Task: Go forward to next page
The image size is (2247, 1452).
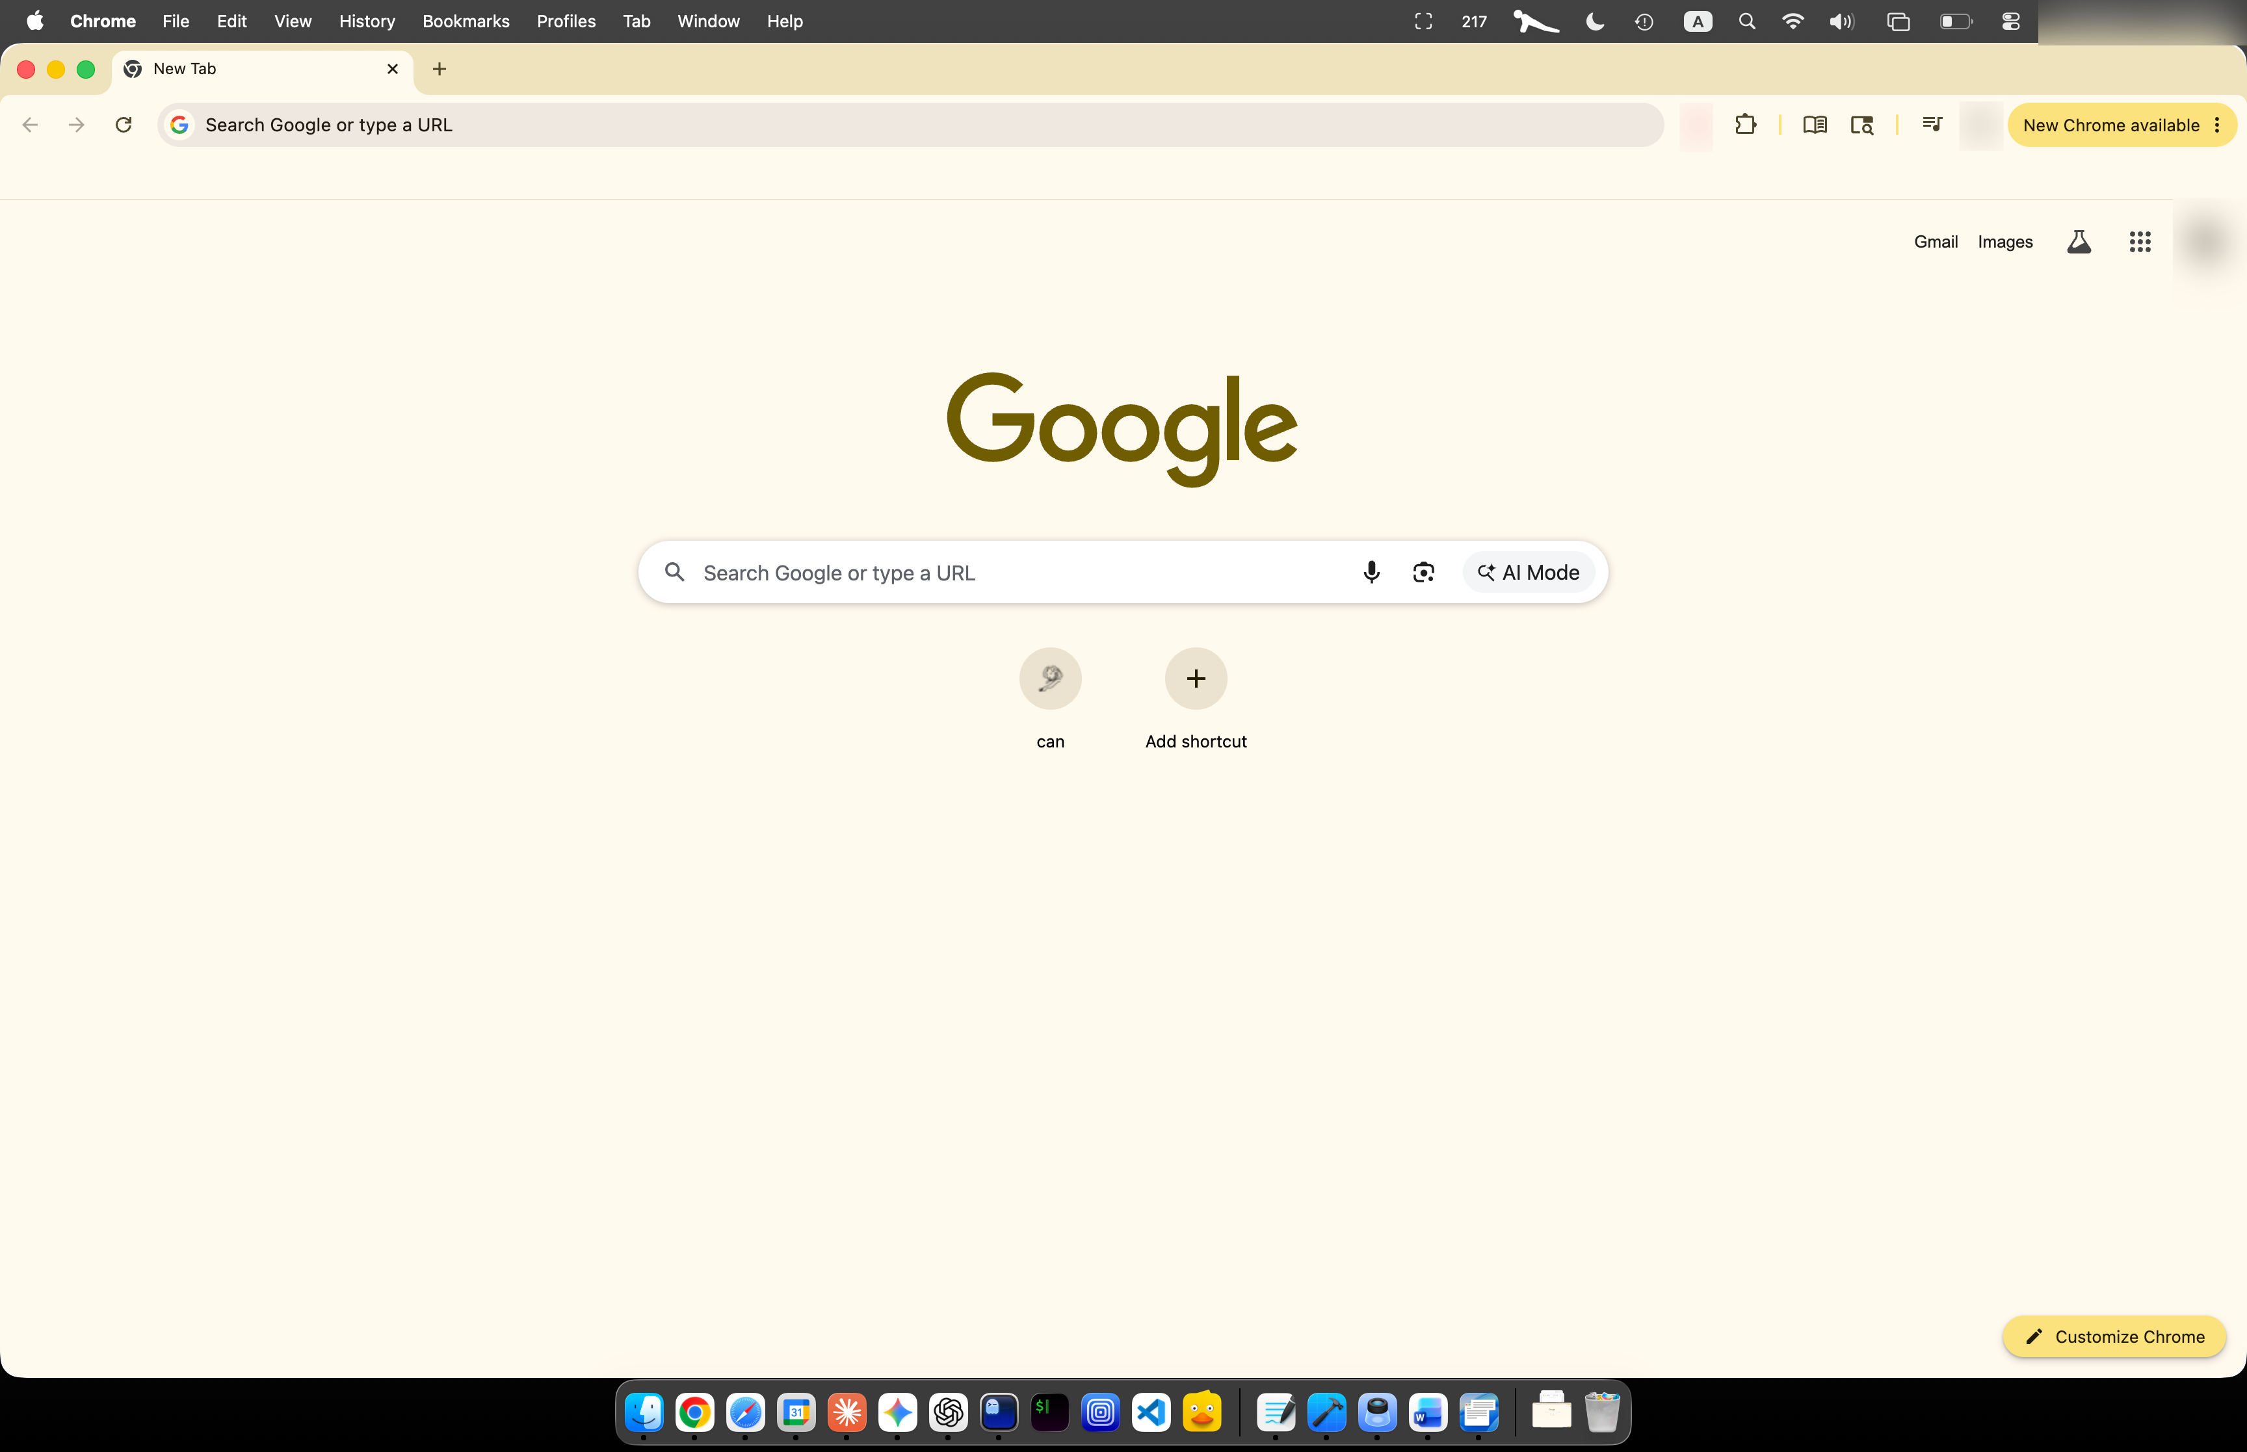Action: coord(76,124)
